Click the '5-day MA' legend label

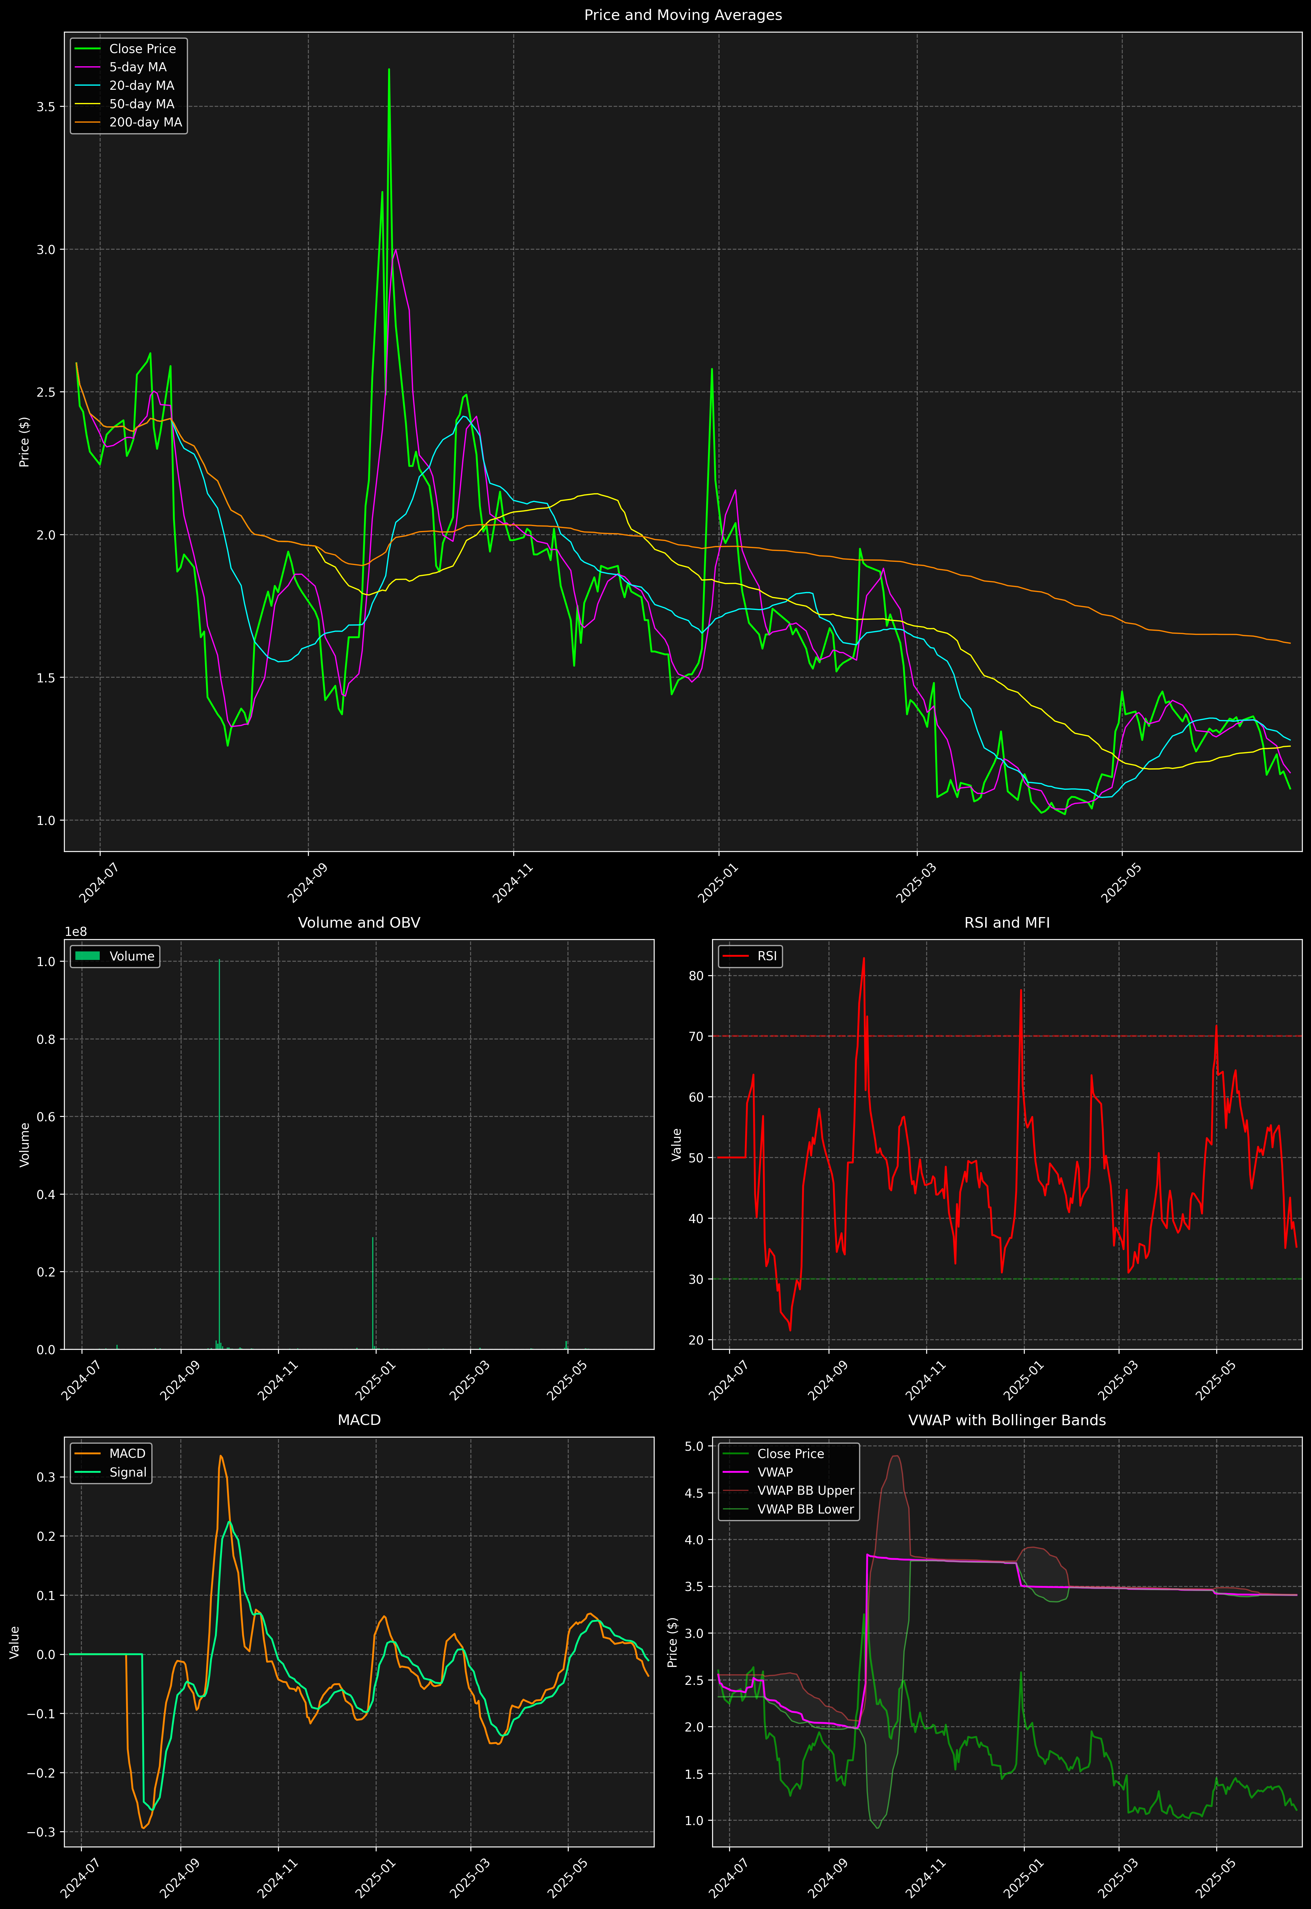[x=138, y=67]
